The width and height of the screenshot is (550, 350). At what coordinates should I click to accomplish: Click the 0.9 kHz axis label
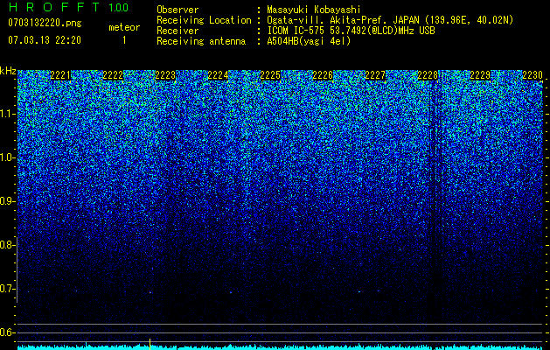click(7, 201)
